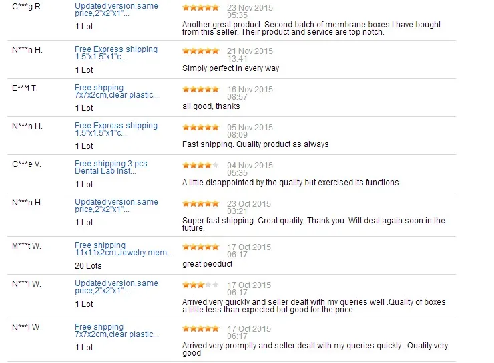This screenshot has height=363, width=494.
Task: Select the star rating on 23 Oct 2015 review
Action: pyautogui.click(x=200, y=203)
